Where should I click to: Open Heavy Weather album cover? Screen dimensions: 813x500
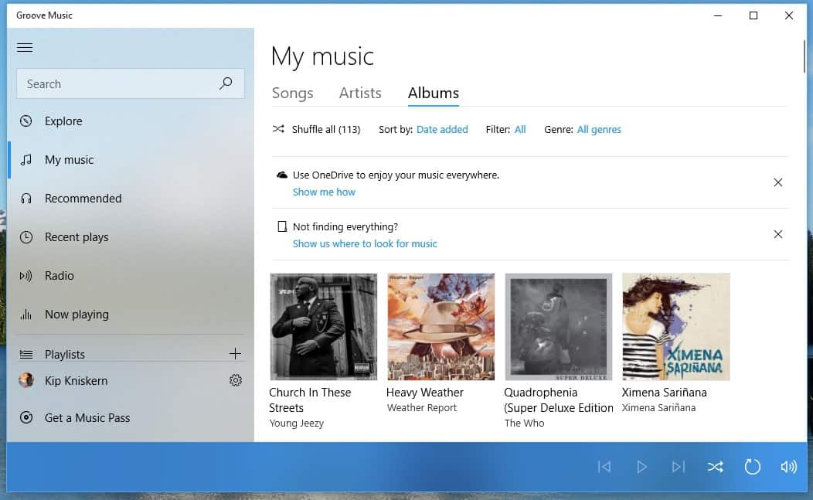tap(441, 327)
